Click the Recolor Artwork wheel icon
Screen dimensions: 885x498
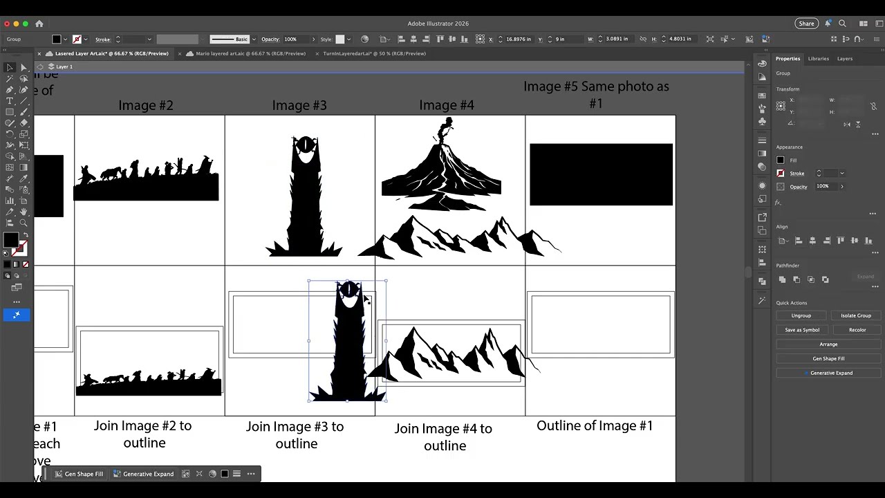click(365, 39)
